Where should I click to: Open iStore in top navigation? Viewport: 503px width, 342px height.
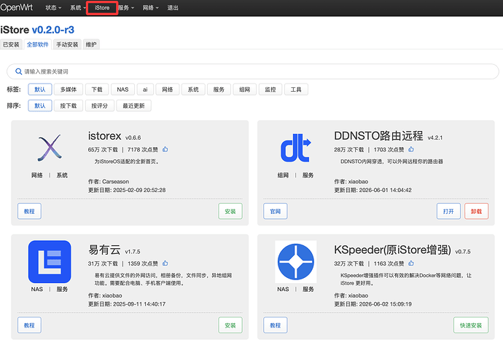[x=102, y=8]
